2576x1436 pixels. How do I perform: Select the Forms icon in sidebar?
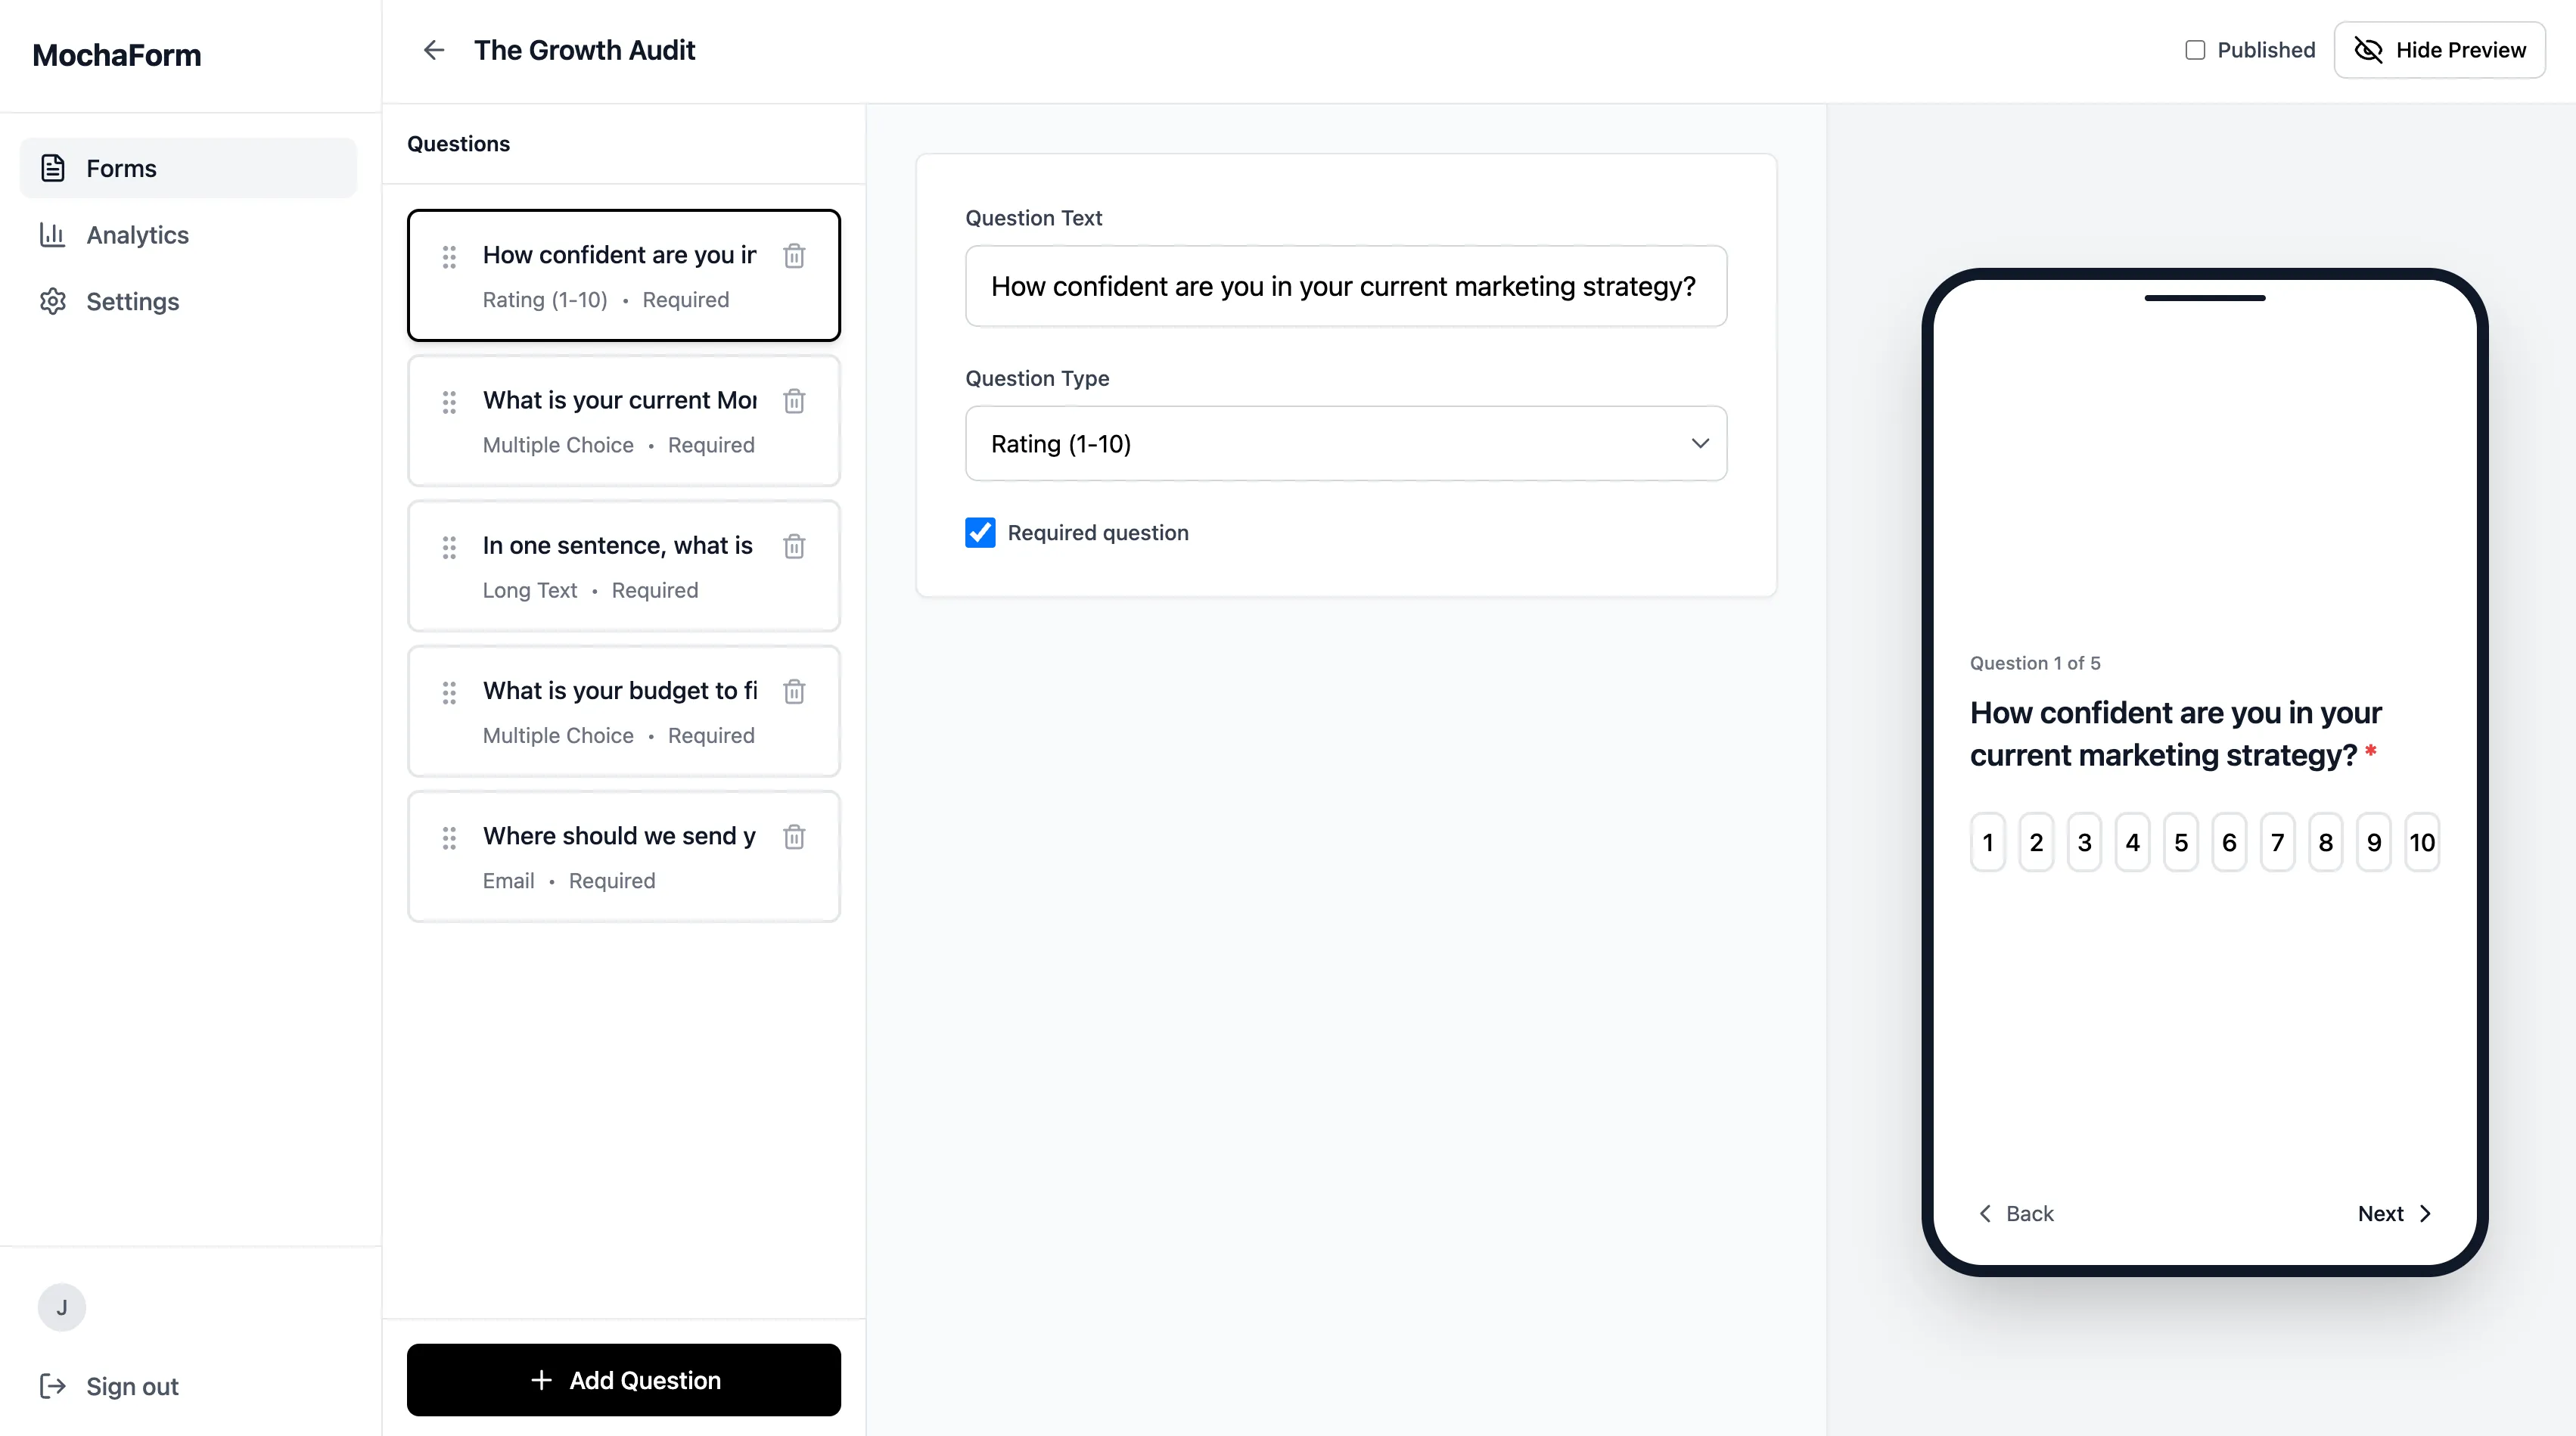pyautogui.click(x=52, y=168)
